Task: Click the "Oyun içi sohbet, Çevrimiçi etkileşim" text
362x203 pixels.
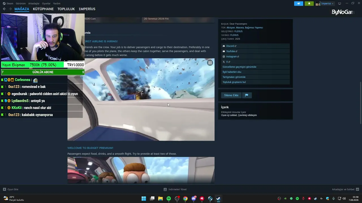Action: pos(239,115)
